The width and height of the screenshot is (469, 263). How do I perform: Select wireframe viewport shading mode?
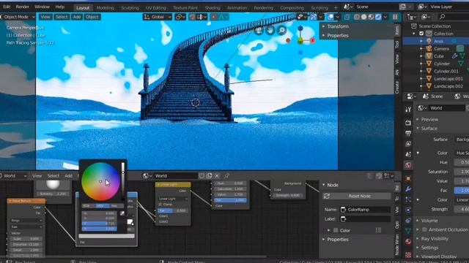[357, 17]
